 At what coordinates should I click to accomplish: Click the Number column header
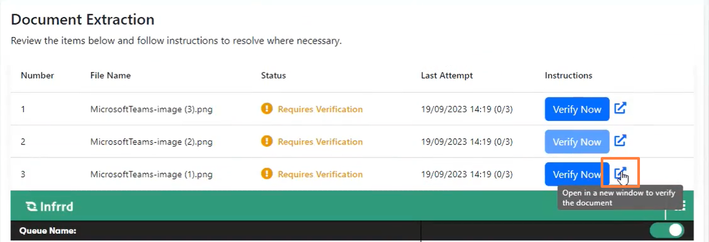(37, 76)
